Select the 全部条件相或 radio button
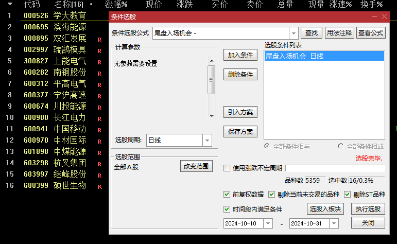 tap(340, 146)
